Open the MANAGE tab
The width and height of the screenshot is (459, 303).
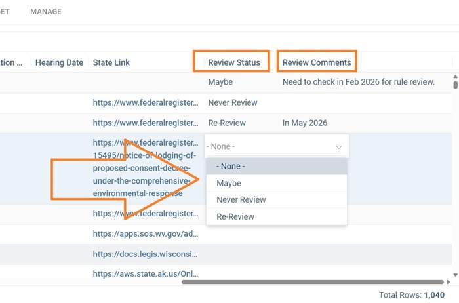click(46, 12)
